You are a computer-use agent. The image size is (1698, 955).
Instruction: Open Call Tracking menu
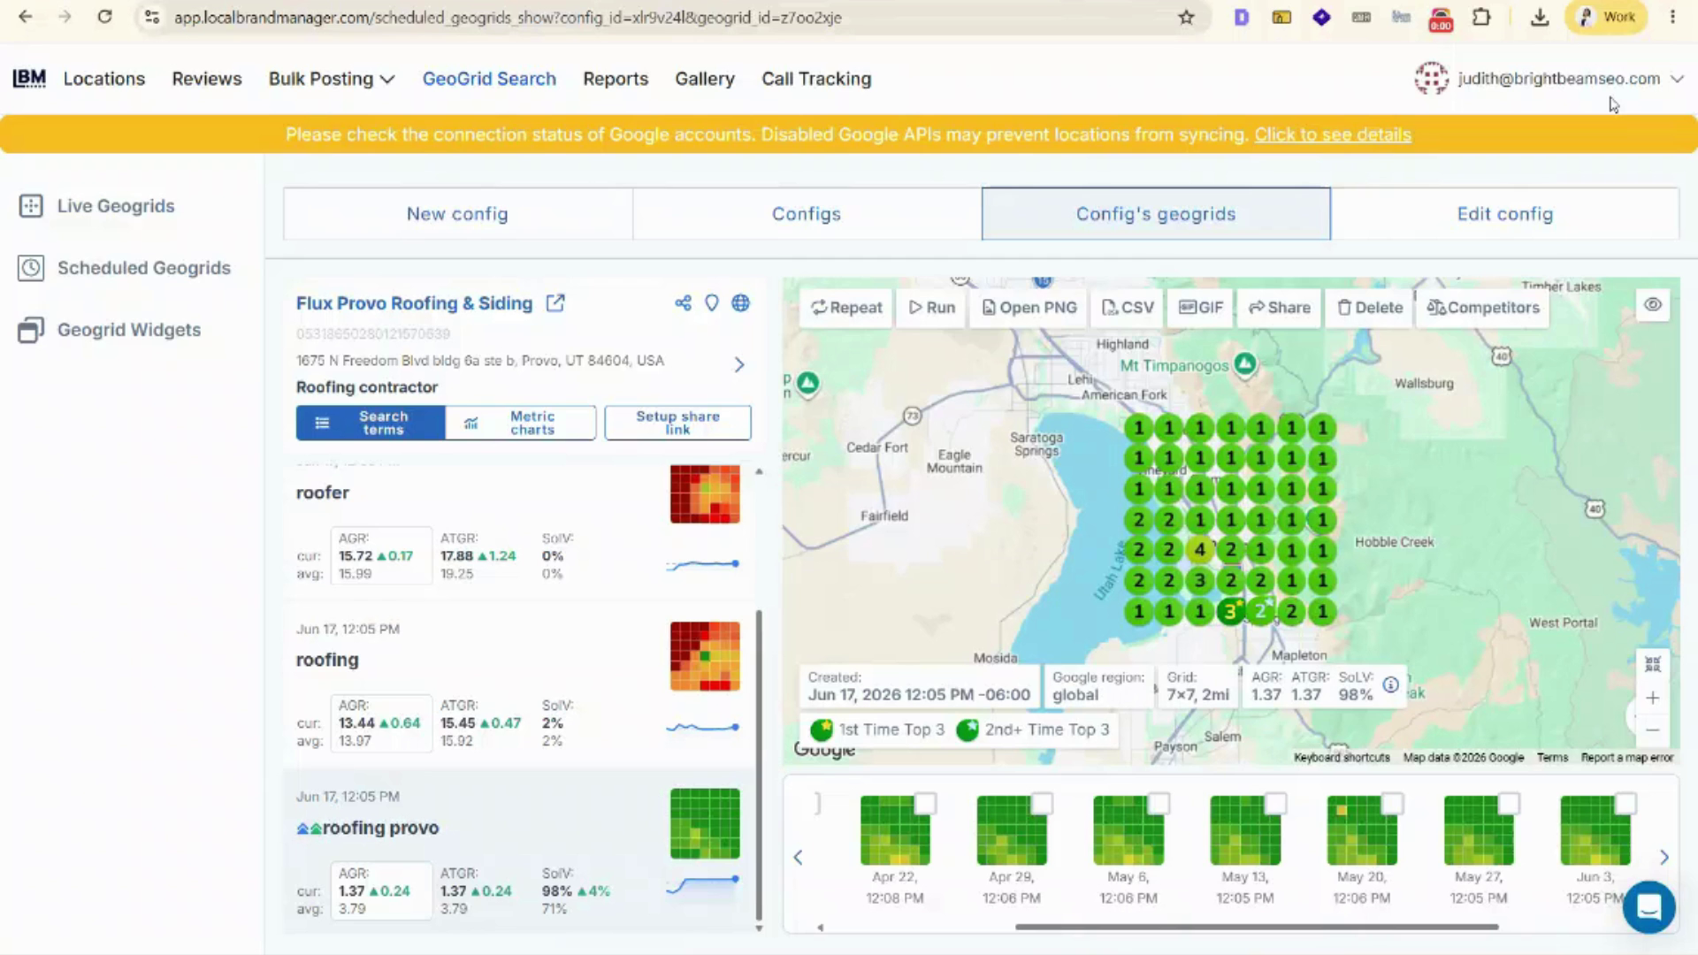coord(816,79)
